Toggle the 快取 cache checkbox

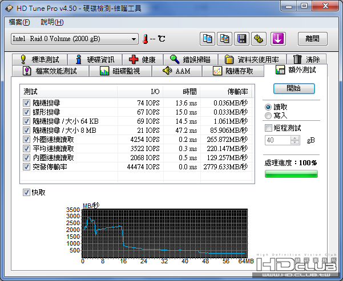coord(26,193)
